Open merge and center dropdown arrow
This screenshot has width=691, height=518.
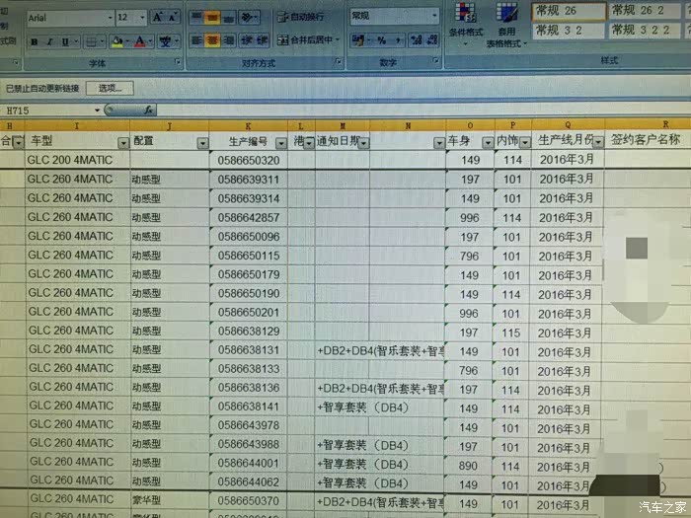tap(338, 40)
